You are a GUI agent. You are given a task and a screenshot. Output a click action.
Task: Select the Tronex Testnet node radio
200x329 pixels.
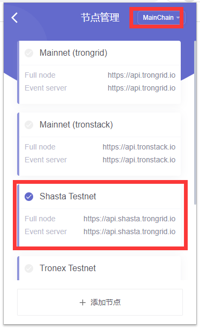click(x=29, y=268)
